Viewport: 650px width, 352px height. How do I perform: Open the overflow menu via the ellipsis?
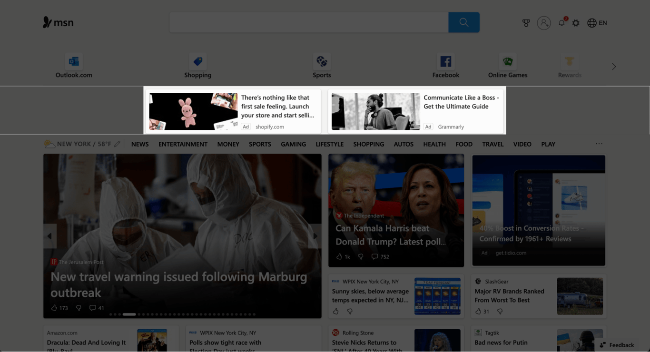click(599, 144)
